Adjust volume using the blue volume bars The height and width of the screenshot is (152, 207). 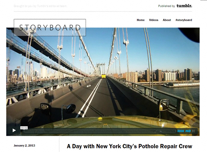tap(181, 131)
